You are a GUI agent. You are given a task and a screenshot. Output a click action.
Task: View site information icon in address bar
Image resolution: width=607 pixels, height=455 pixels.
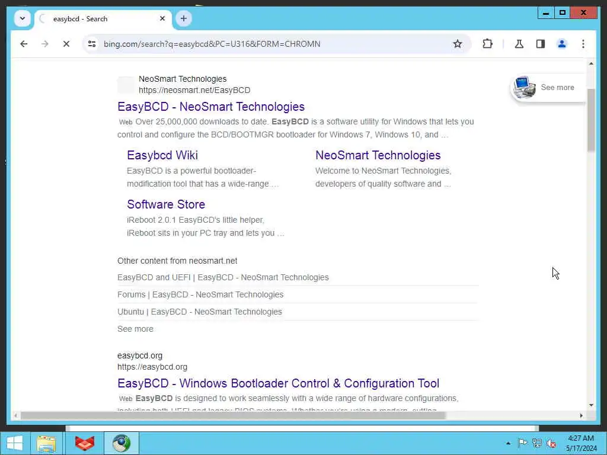pos(92,44)
